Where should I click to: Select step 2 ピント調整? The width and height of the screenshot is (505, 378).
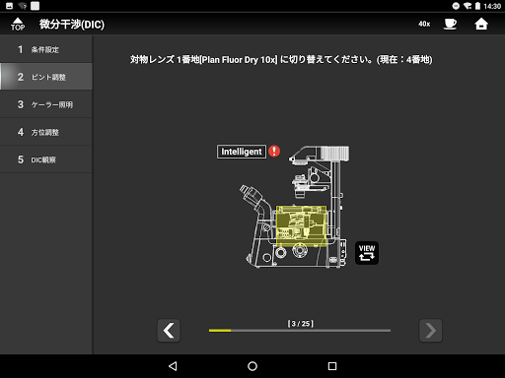[x=46, y=77]
